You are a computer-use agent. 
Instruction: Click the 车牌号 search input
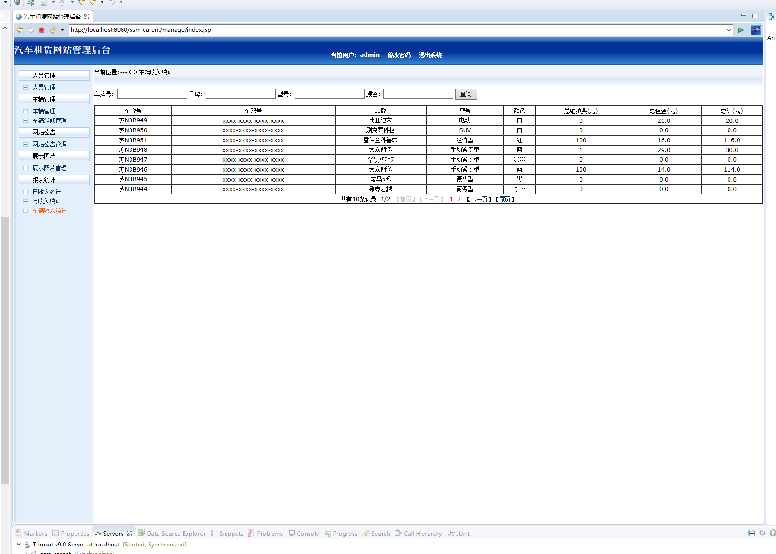[152, 94]
